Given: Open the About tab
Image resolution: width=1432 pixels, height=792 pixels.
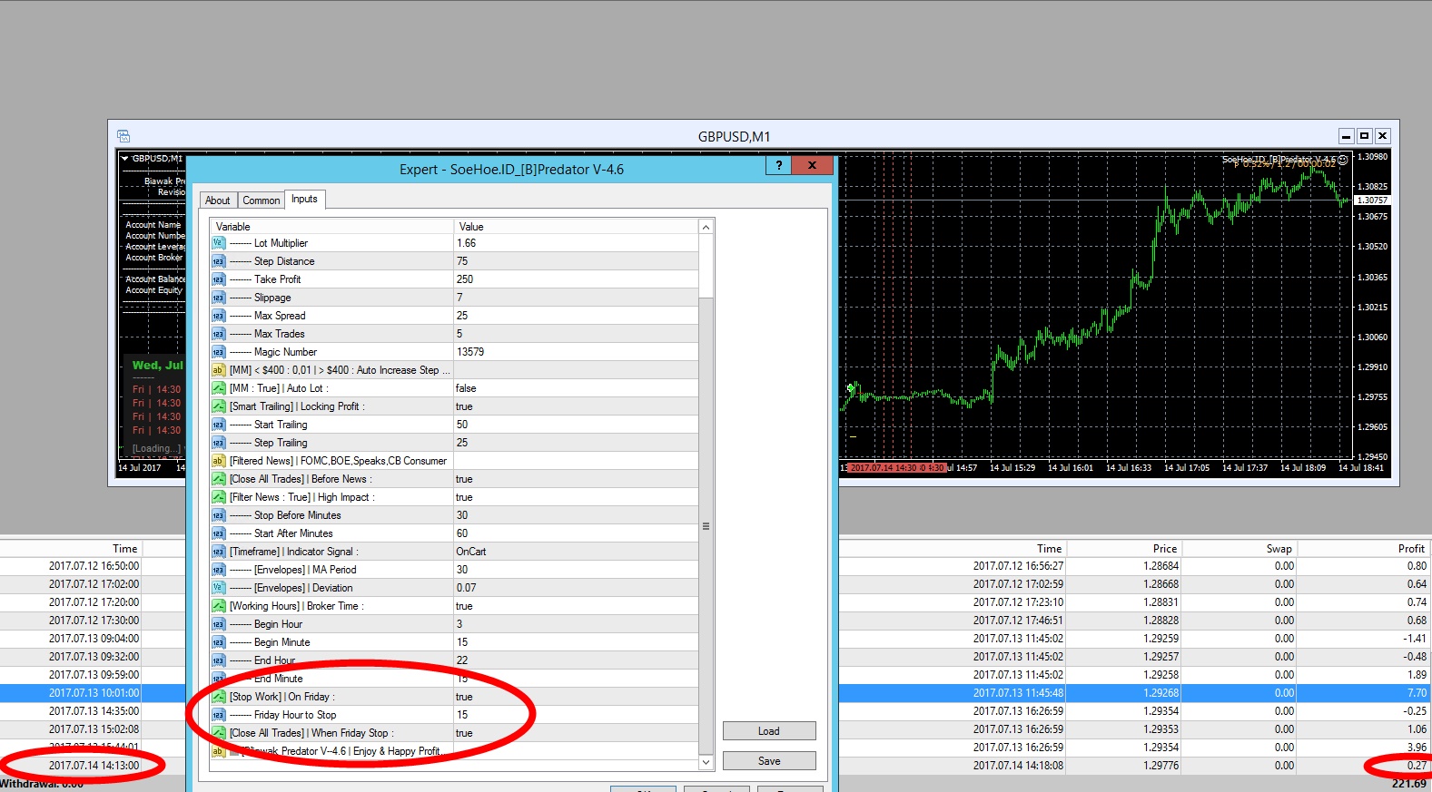Looking at the screenshot, I should tap(218, 200).
